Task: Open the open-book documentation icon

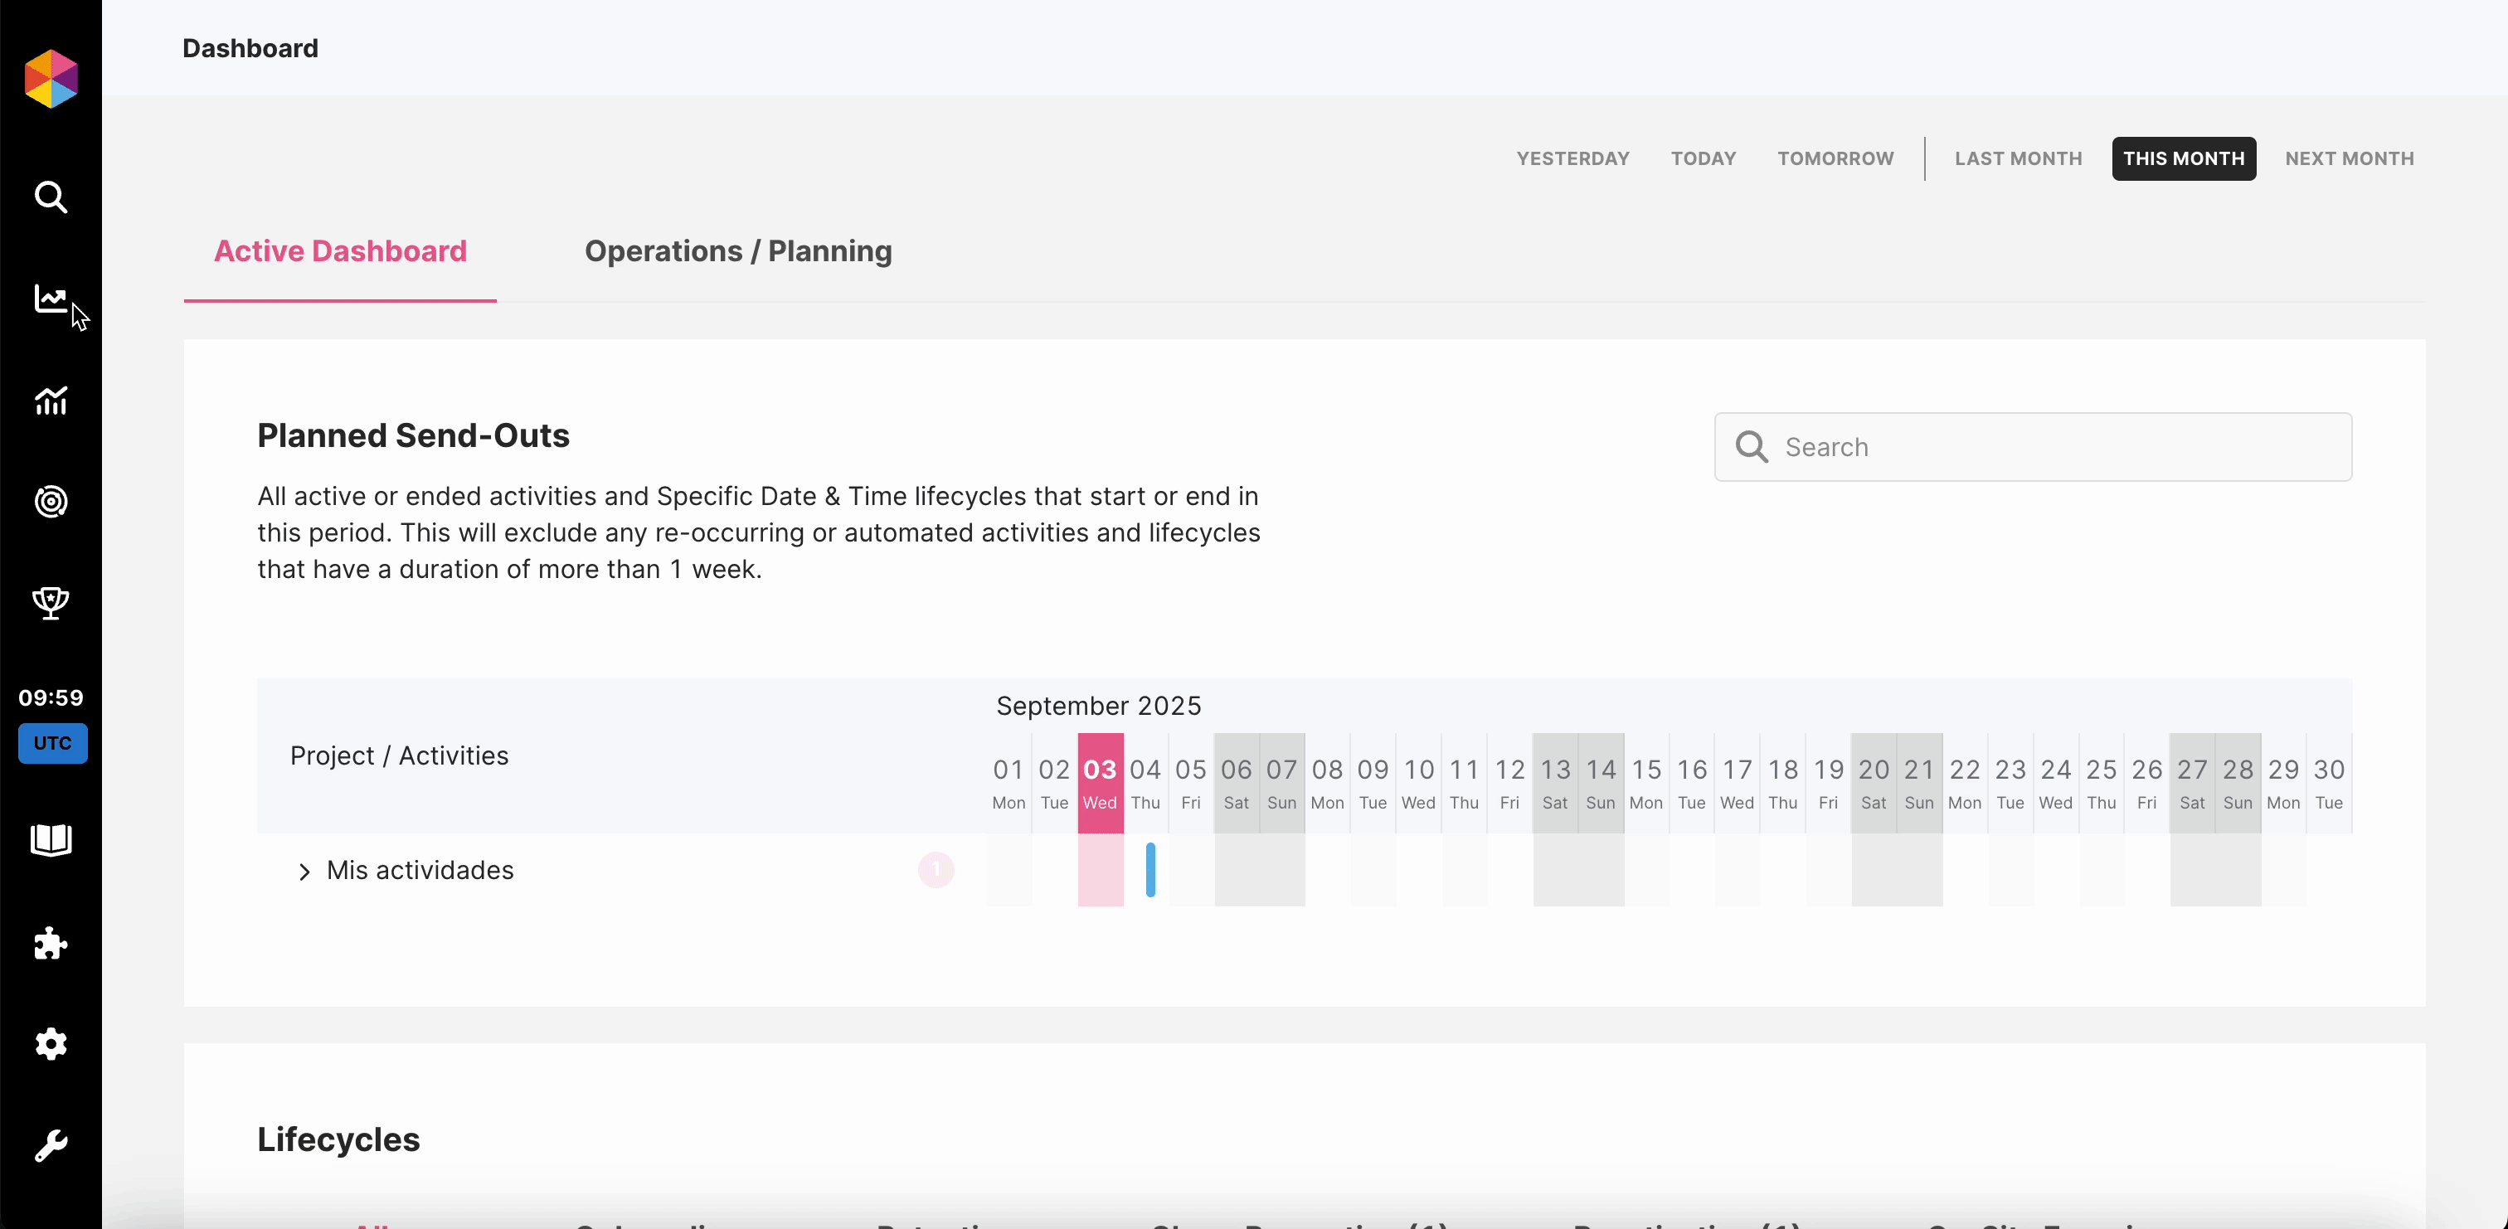Action: coord(51,839)
